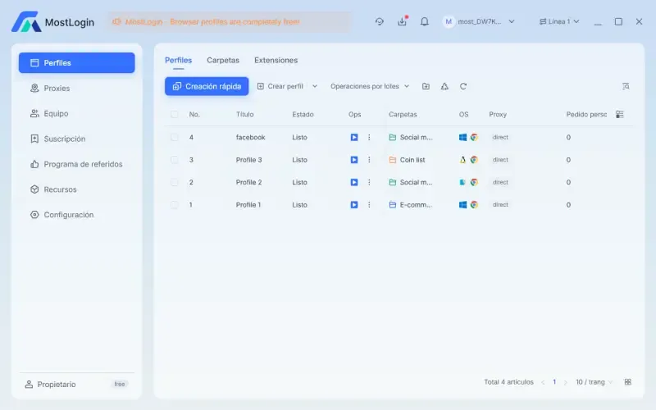Screen dimensions: 656x410
Task: Select the Perfiles tab
Action: point(178,60)
